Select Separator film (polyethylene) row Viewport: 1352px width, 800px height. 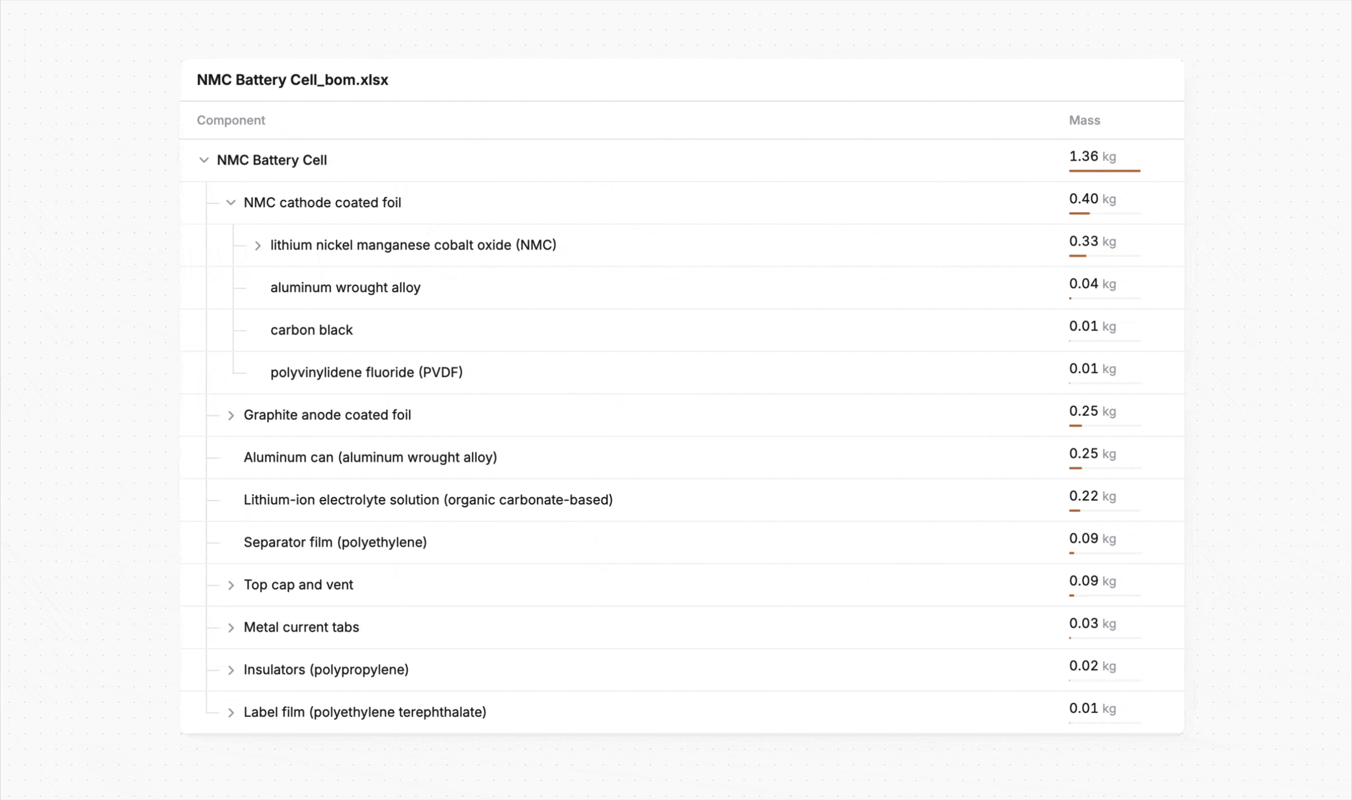tap(335, 542)
